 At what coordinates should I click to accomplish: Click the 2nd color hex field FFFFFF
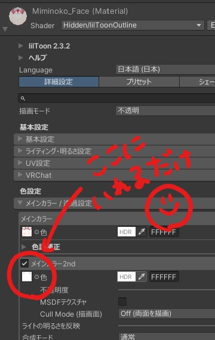pos(164,277)
